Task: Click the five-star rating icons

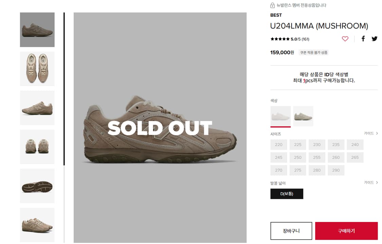Action: (x=280, y=39)
